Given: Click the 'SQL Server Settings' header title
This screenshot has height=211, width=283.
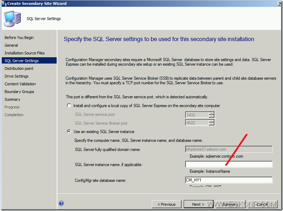Looking at the screenshot, I should (x=44, y=19).
